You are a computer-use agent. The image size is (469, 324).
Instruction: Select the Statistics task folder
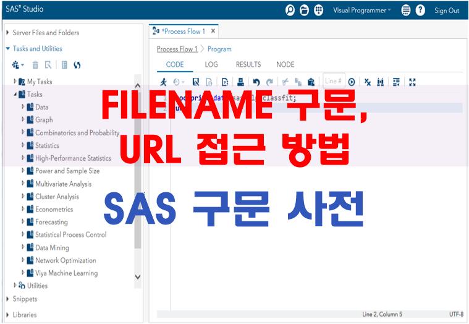pyautogui.click(x=47, y=145)
